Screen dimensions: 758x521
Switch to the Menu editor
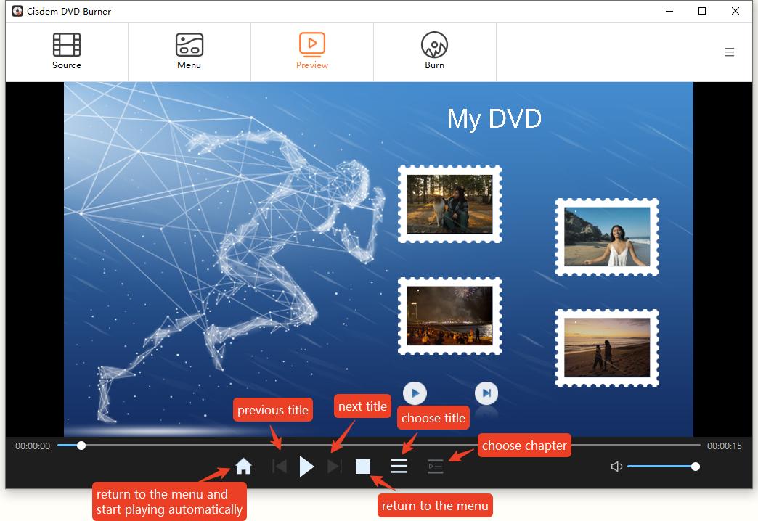(189, 51)
